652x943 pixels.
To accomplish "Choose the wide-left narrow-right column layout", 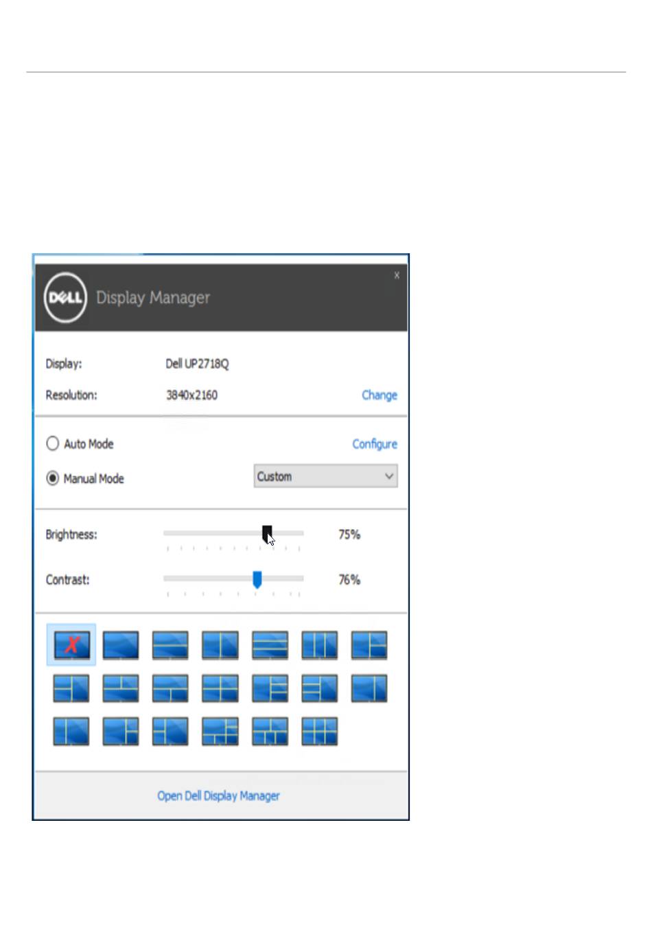I will (369, 688).
